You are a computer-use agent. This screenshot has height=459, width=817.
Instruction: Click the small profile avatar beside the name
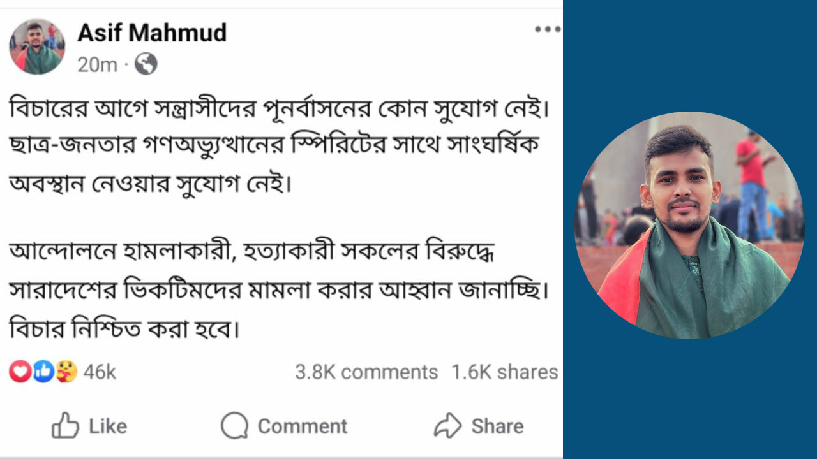(36, 47)
